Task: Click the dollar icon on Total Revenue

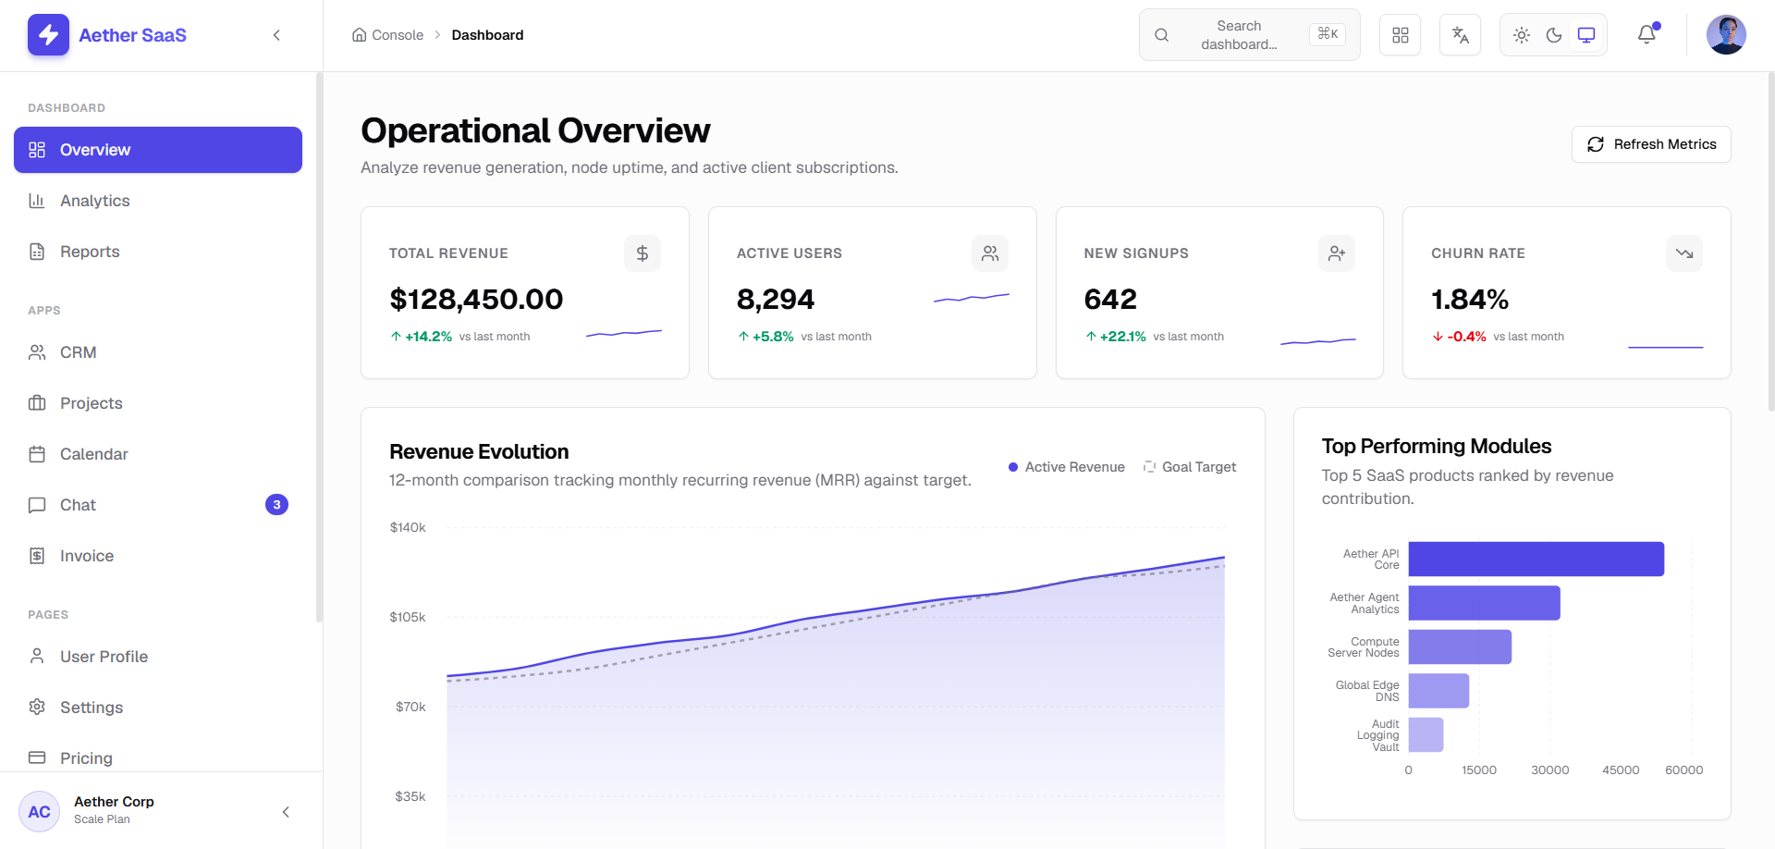Action: point(643,253)
